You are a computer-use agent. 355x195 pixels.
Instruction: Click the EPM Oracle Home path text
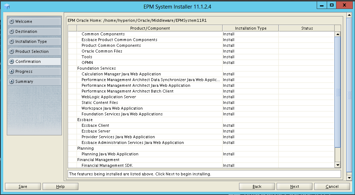click(x=137, y=21)
